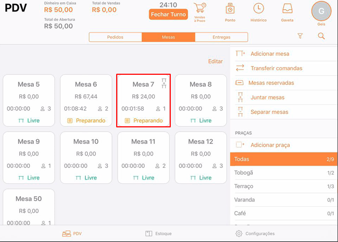The image size is (338, 242).
Task: Click the PDV cash register icon
Action: click(x=67, y=234)
